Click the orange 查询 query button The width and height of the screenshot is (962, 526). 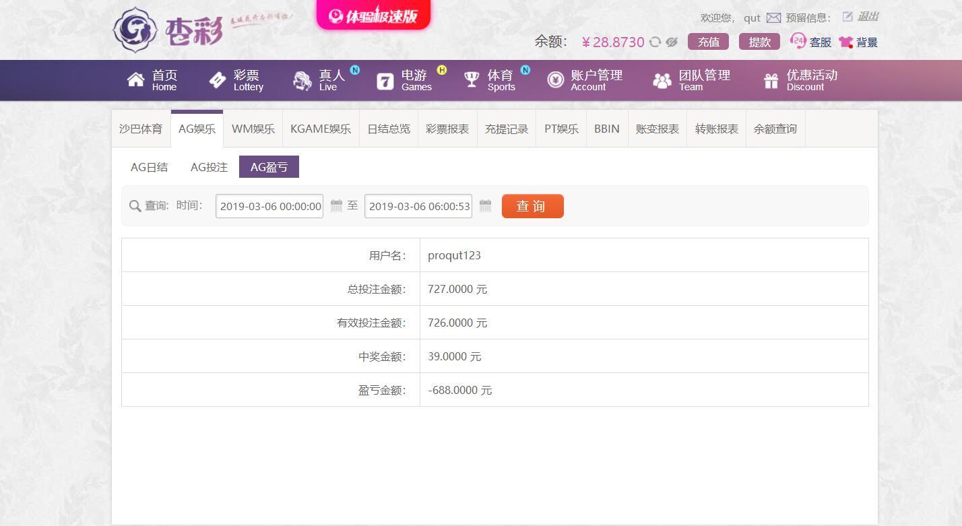(x=533, y=206)
